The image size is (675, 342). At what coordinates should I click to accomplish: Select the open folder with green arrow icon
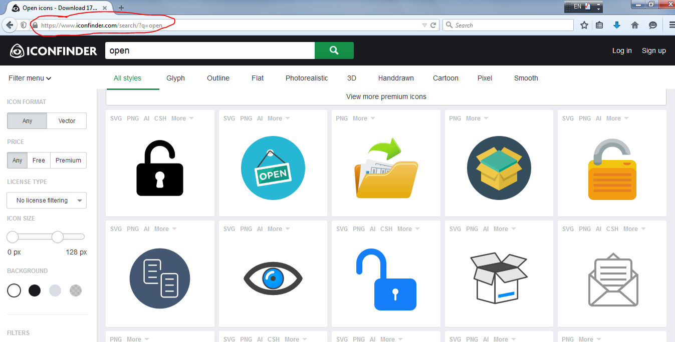[386, 168]
